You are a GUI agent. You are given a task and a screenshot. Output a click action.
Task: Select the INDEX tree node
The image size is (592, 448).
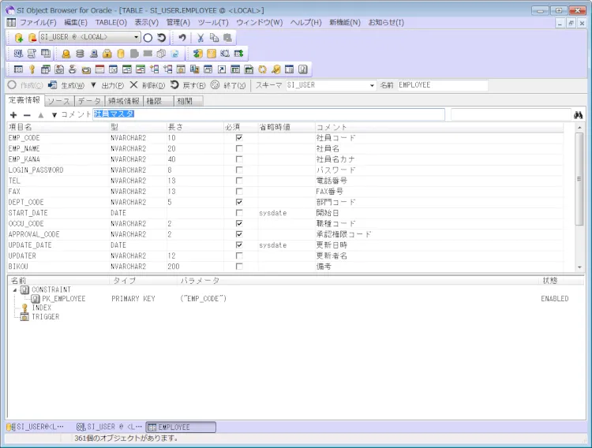[42, 308]
